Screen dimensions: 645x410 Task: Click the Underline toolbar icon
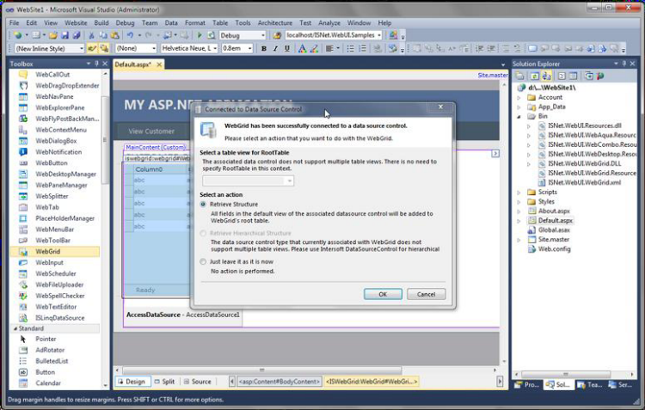[x=286, y=48]
